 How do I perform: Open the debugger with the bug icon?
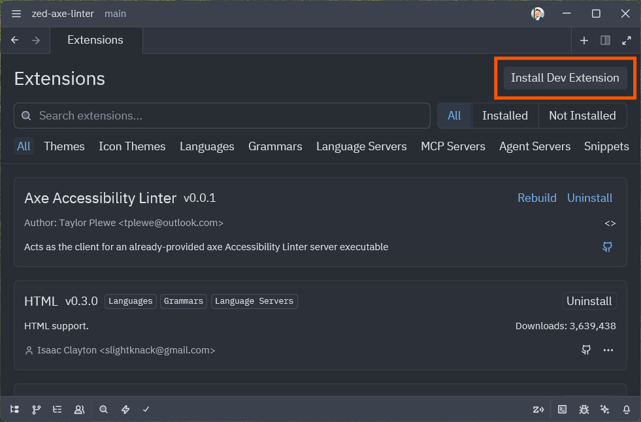tap(583, 410)
